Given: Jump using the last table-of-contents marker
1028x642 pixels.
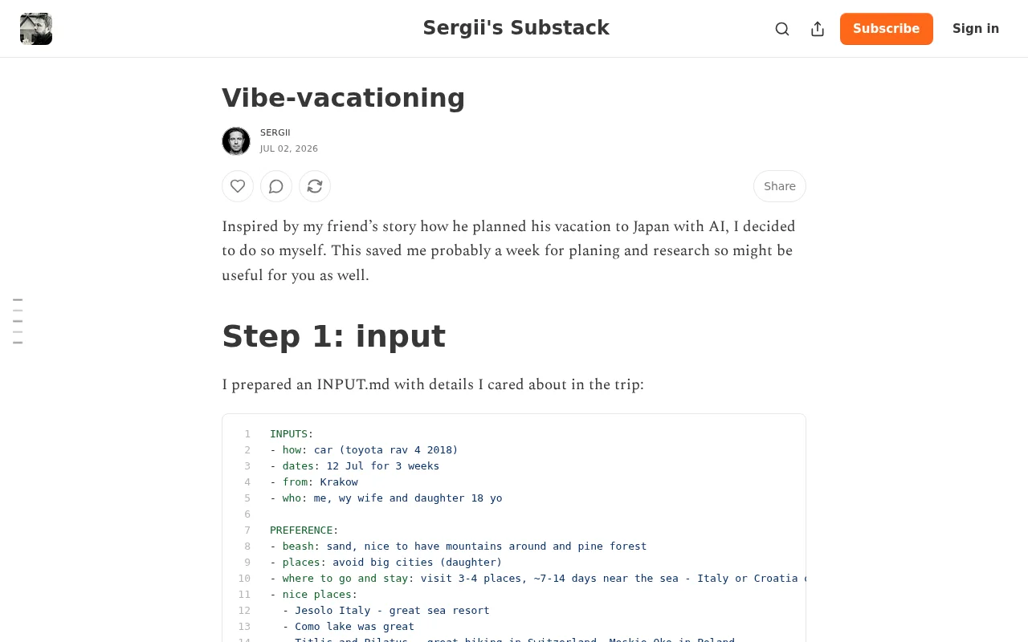Looking at the screenshot, I should point(18,343).
